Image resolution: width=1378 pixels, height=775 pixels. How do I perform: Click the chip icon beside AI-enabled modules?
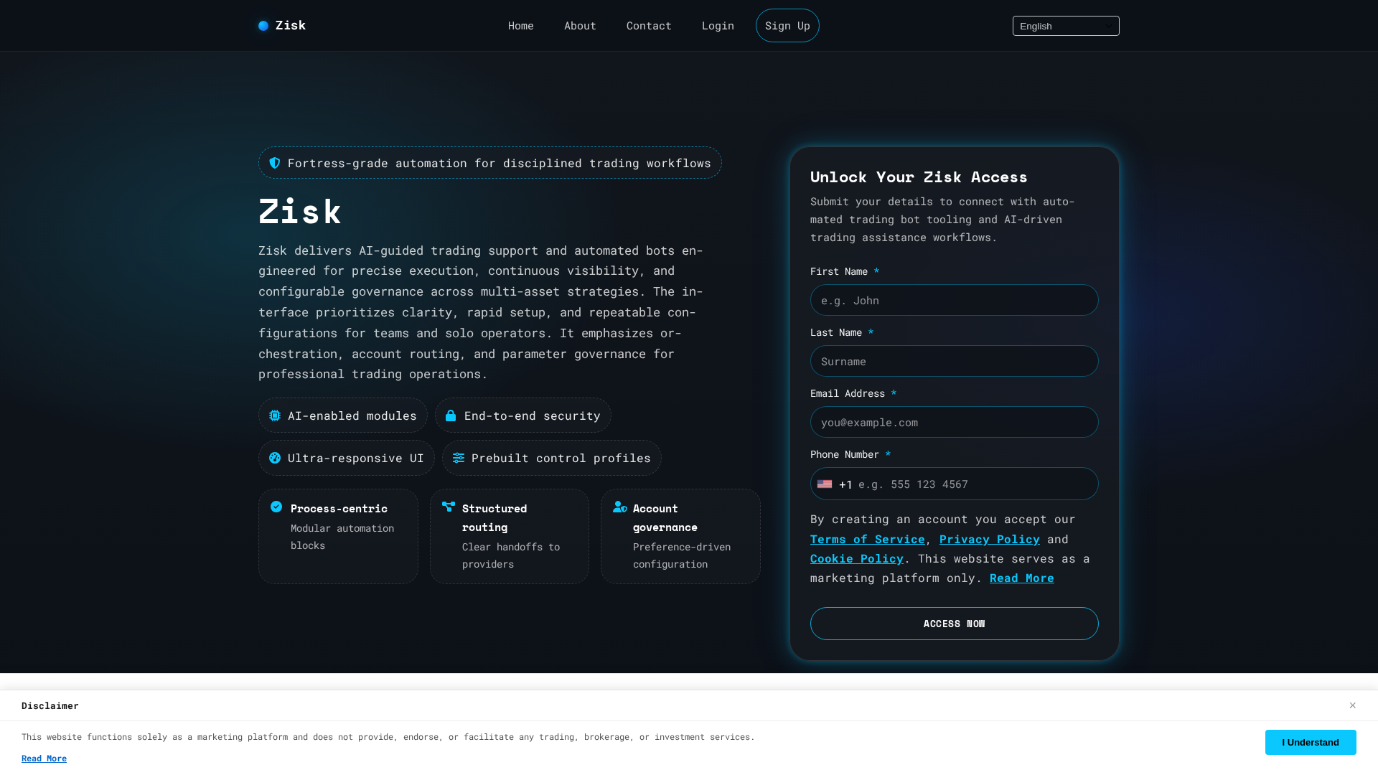pos(275,415)
